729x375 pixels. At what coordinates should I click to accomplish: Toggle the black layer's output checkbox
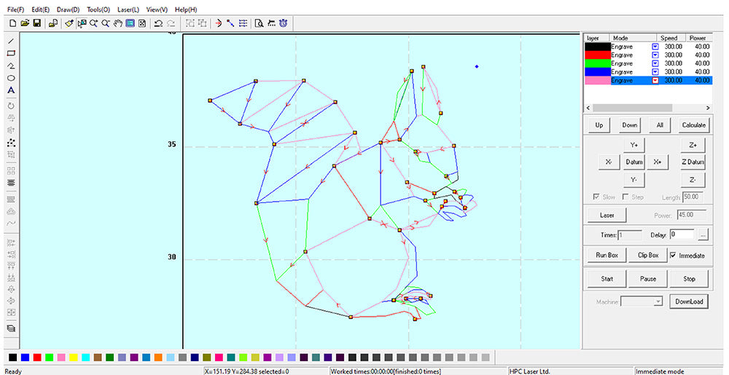[x=655, y=47]
